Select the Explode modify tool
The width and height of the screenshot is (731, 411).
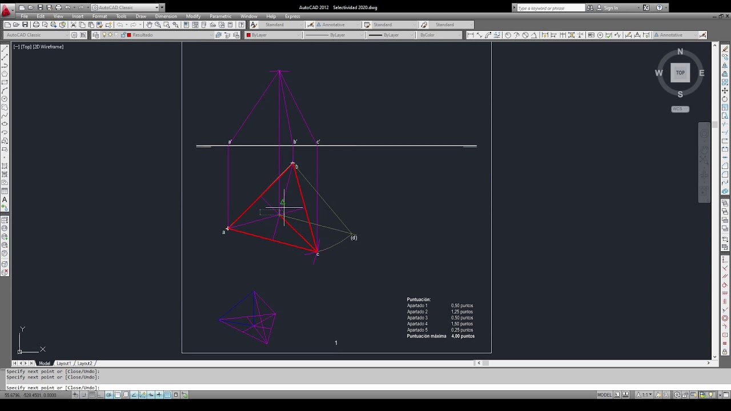725,191
